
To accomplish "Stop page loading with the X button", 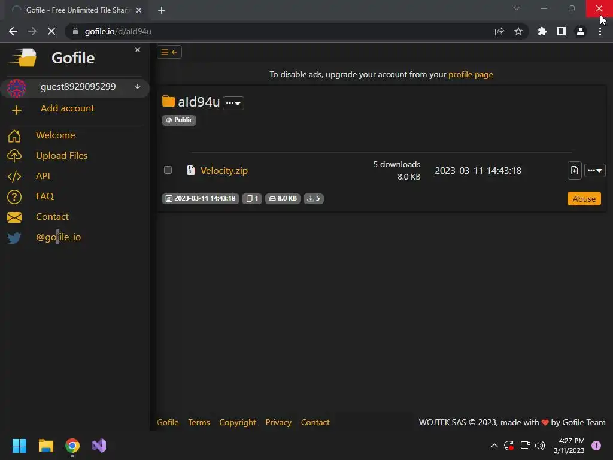I will [x=51, y=31].
